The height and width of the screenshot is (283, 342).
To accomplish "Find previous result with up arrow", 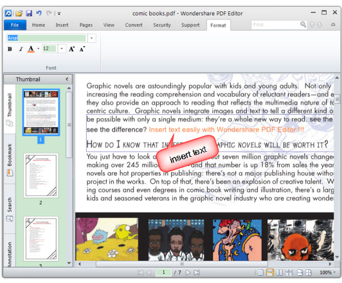I will click(x=312, y=25).
